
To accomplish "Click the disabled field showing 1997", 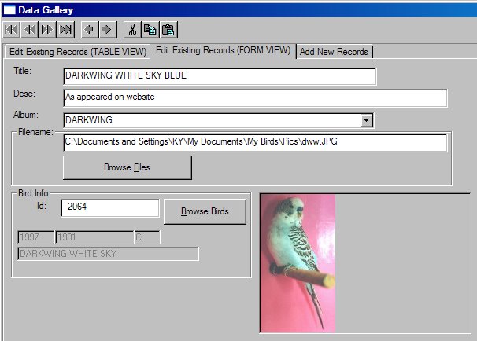I will point(36,236).
